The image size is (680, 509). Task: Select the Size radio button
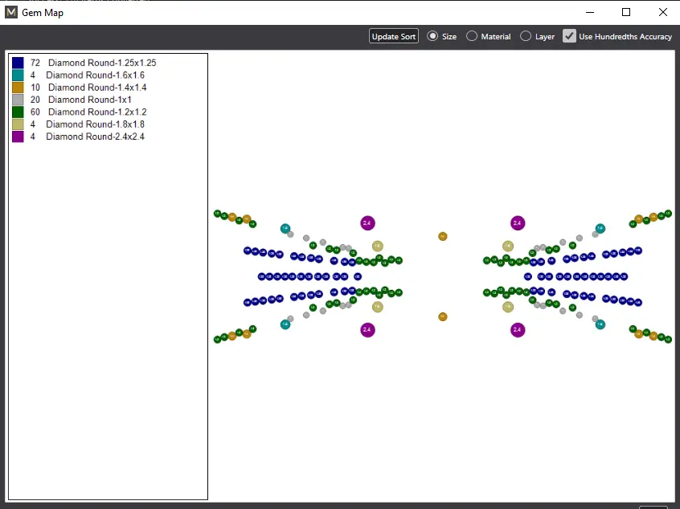(x=433, y=36)
